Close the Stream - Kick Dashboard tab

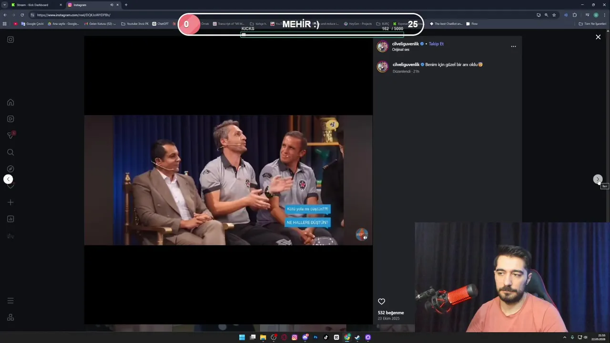[x=61, y=5]
